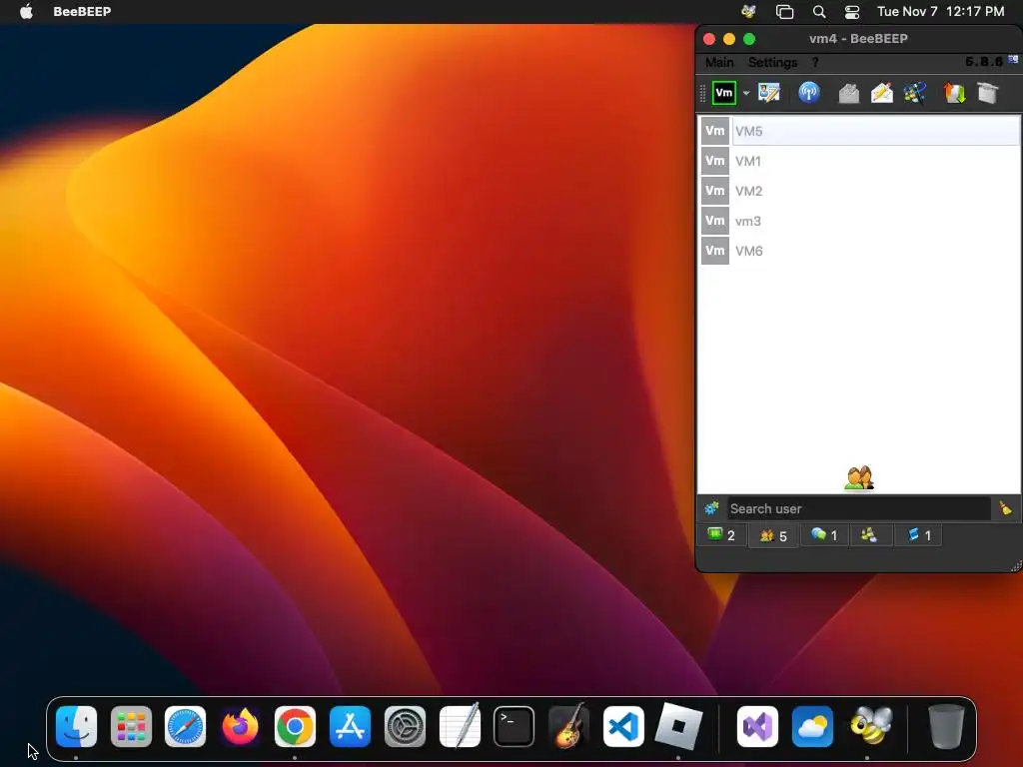This screenshot has width=1023, height=767.
Task: Open Finder from the Dock
Action: click(76, 726)
